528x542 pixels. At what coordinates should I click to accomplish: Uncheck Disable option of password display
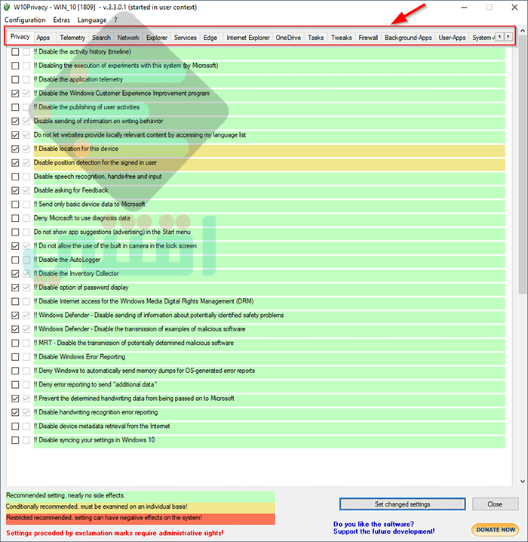pyautogui.click(x=15, y=288)
